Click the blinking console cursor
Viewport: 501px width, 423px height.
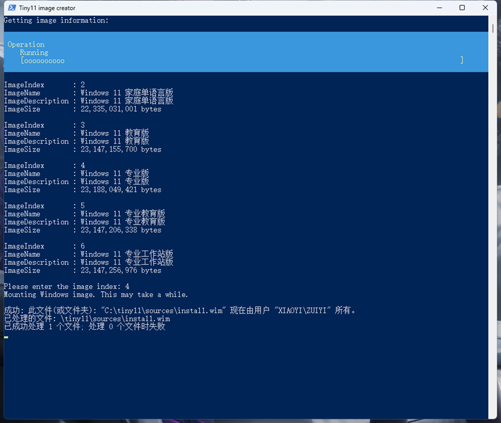click(x=6, y=337)
